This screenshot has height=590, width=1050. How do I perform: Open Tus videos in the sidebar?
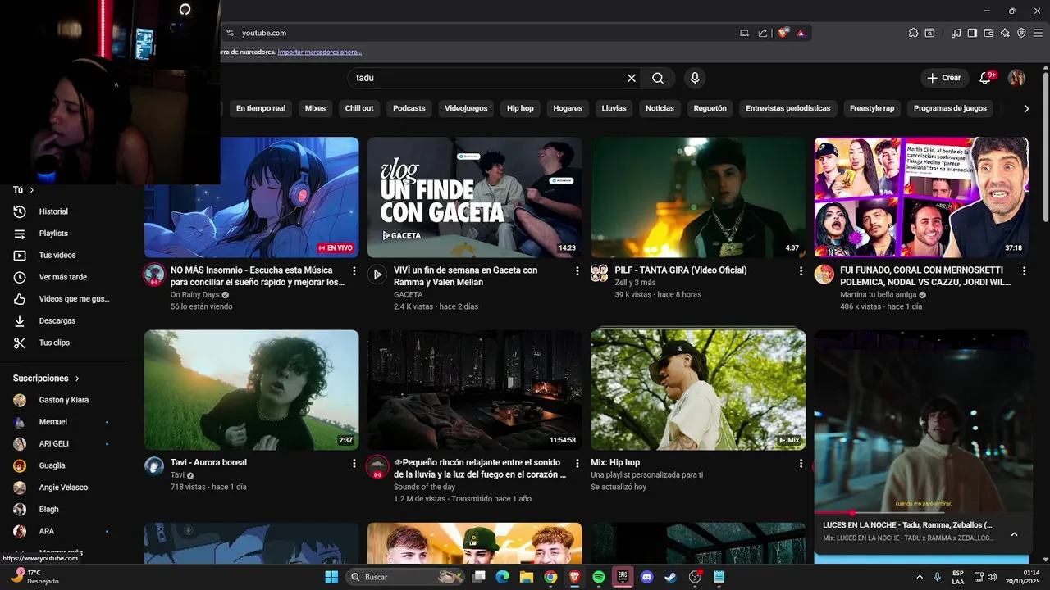click(x=63, y=255)
